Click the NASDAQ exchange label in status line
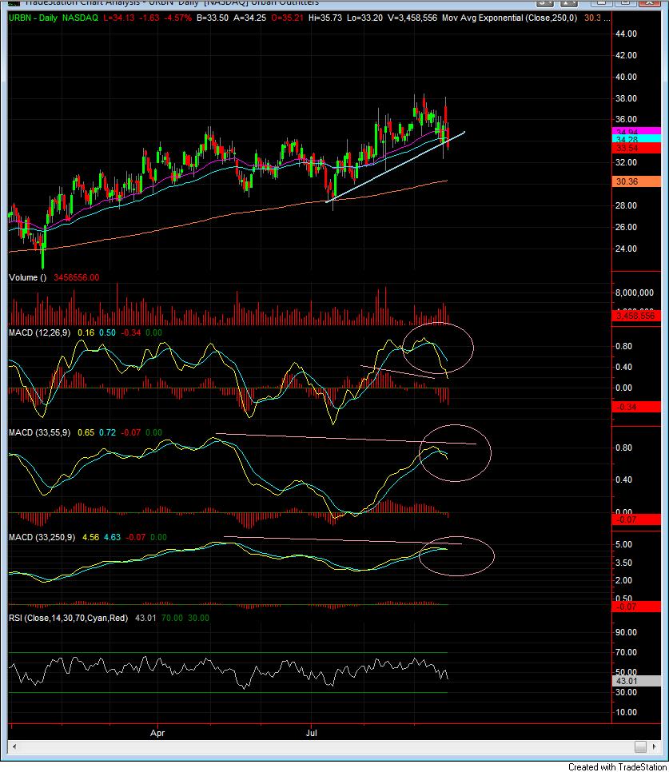This screenshot has height=772, width=669. [80, 18]
